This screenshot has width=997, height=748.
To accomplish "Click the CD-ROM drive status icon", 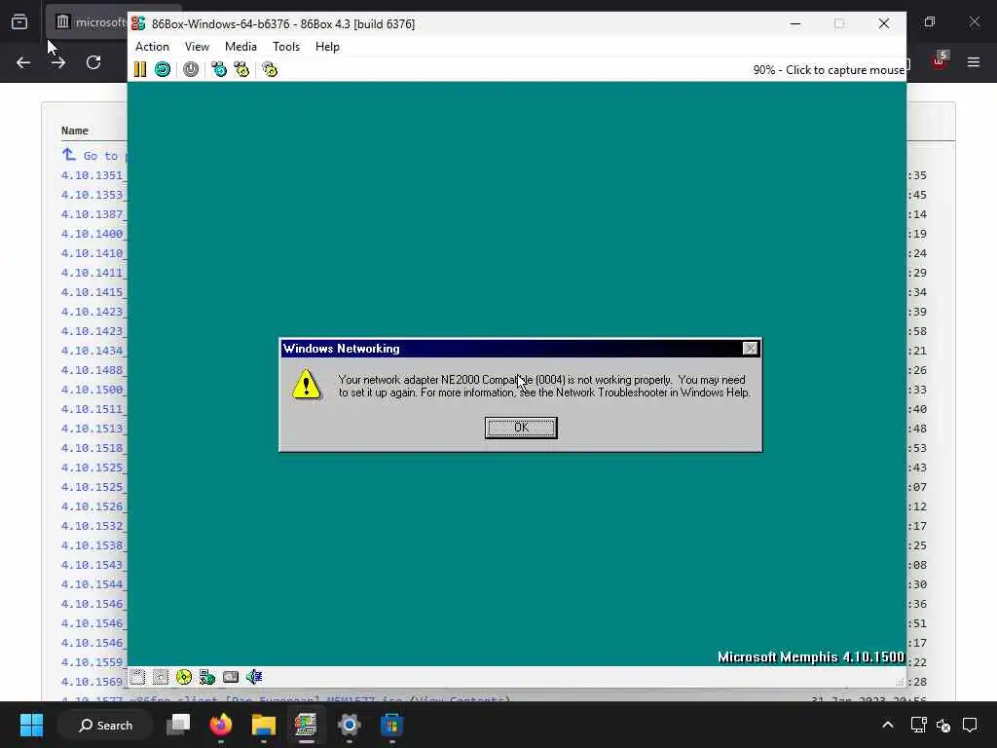I will (184, 678).
